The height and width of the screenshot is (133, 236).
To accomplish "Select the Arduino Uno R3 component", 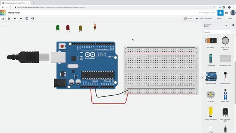I will (x=211, y=78).
